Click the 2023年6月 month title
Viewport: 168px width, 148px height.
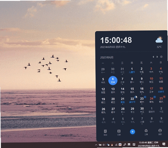coord(107,57)
